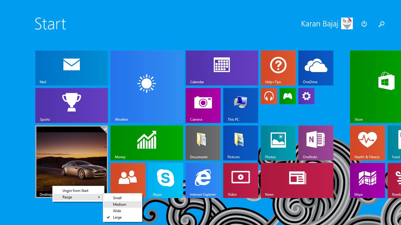401x225 pixels.
Task: Open the News tile
Action: click(297, 180)
